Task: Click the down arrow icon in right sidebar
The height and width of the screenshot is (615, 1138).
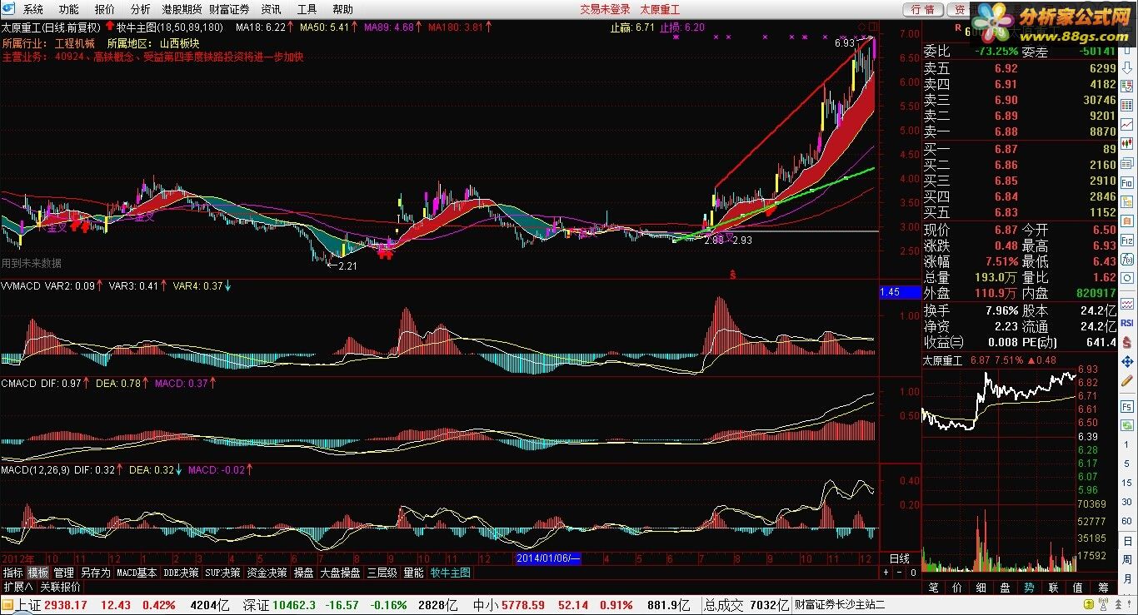Action: (1126, 70)
